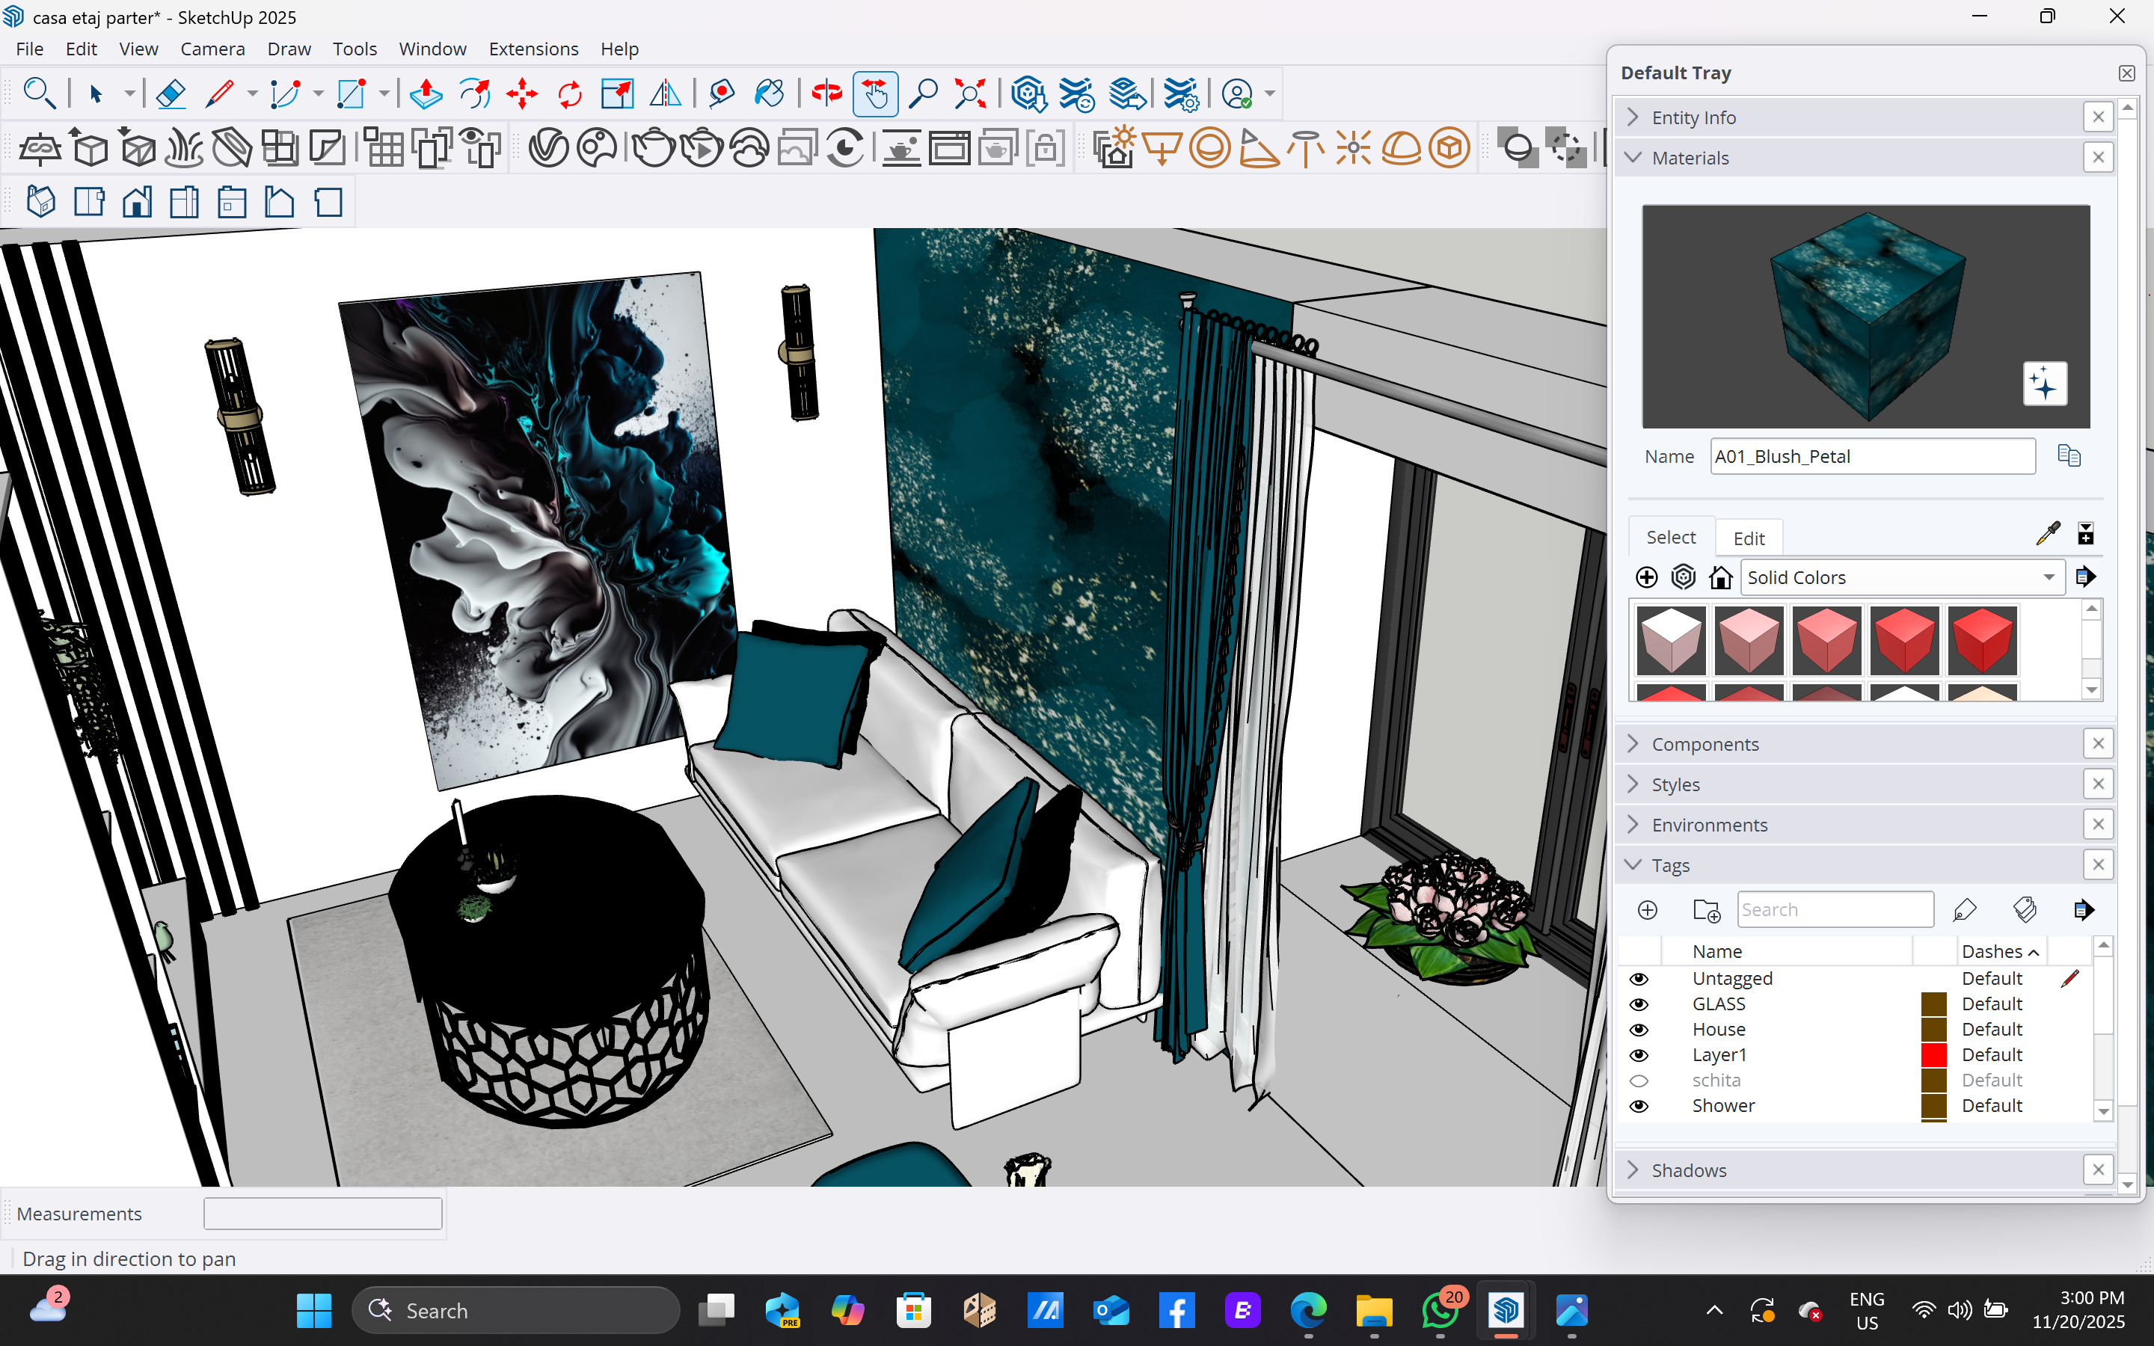Activate the Move tool
2154x1346 pixels.
point(521,93)
